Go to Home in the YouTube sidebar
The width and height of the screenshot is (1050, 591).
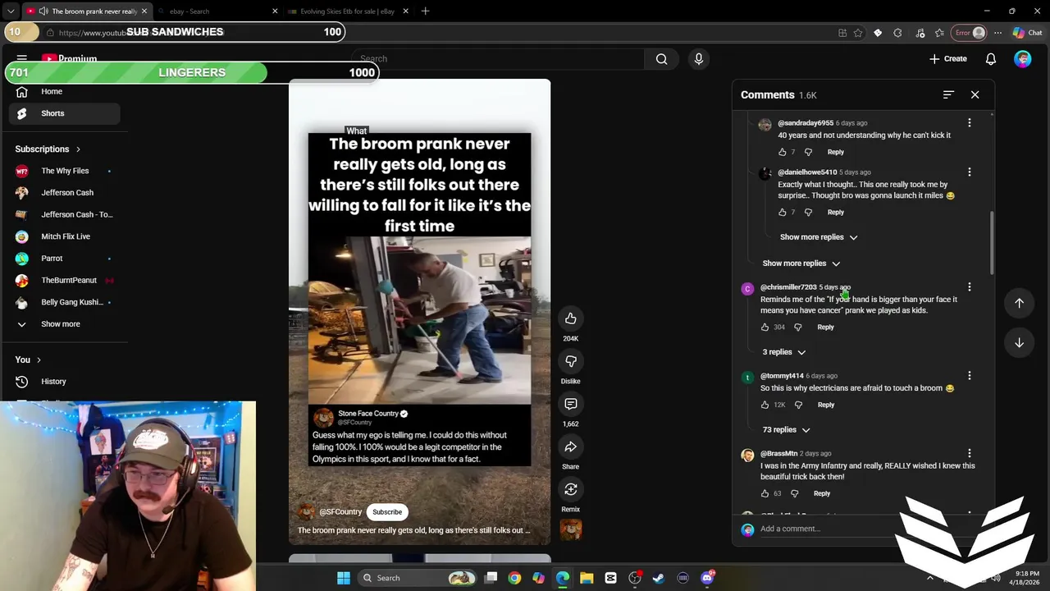coord(64,92)
